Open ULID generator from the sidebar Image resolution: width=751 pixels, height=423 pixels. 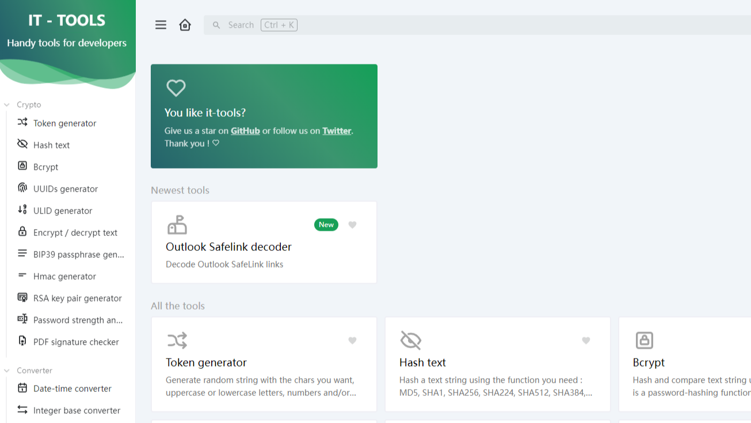63,211
